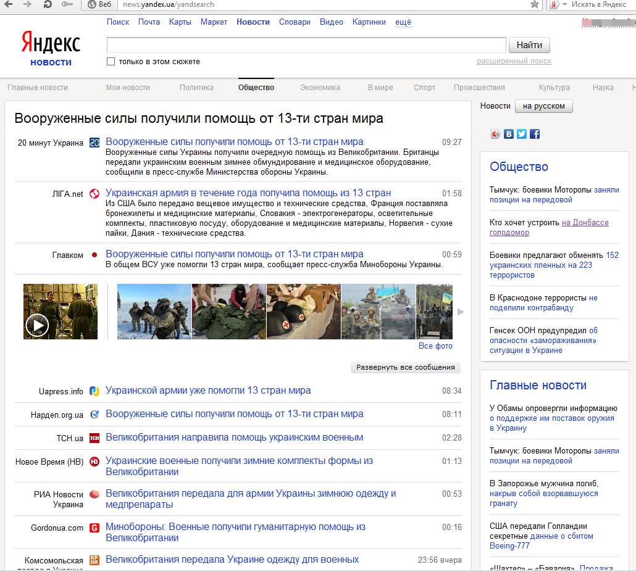Expand the 'ещё' services menu
Screen dimensions: 636x572
(x=403, y=22)
